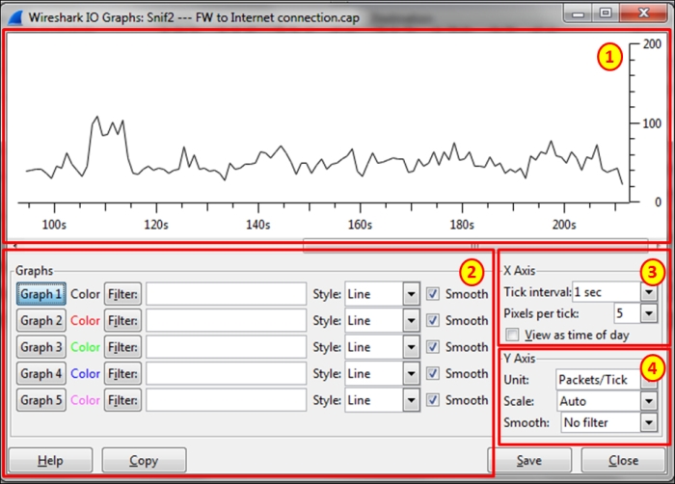
Task: Click the Filter button for Graph 1
Action: coord(122,294)
